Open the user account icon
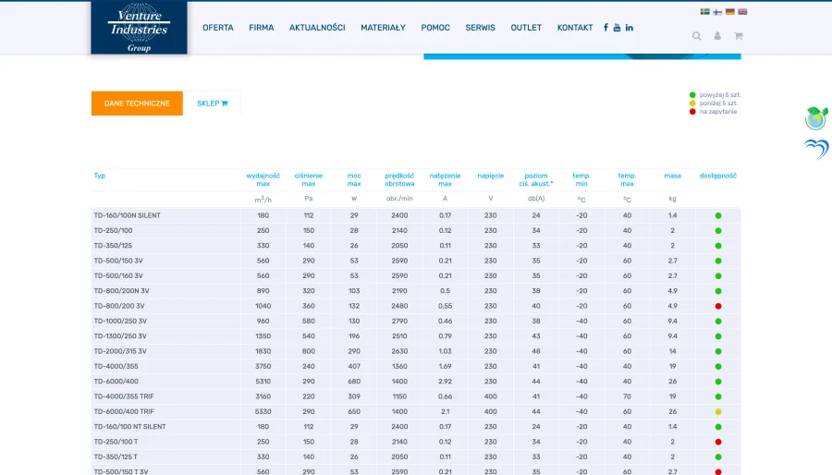832x475 pixels. [x=717, y=36]
